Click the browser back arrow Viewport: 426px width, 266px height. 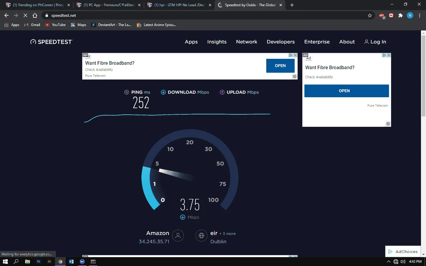7,15
